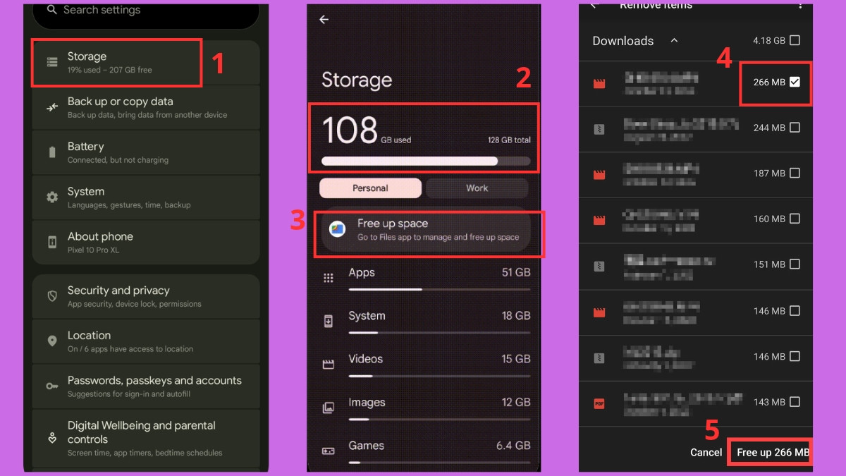Tap the Storage list icon in Settings
Viewport: 846px width, 476px height.
(52, 62)
